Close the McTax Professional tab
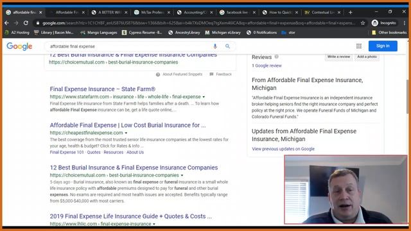The width and height of the screenshot is (411, 231). [169, 12]
